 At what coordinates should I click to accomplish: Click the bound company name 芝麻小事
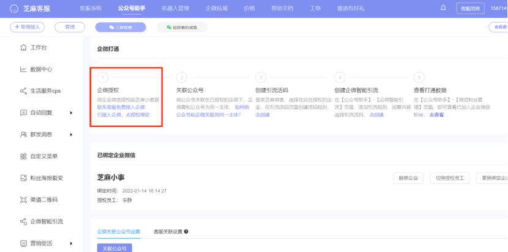[111, 178]
